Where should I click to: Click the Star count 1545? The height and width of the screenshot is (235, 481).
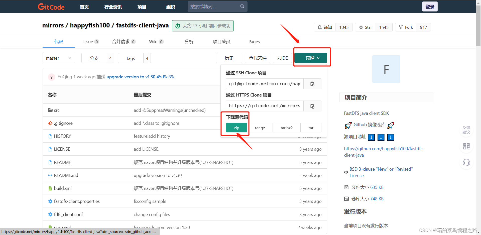384,27
